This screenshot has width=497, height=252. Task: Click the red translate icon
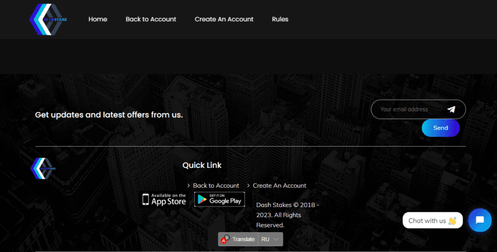click(x=225, y=239)
